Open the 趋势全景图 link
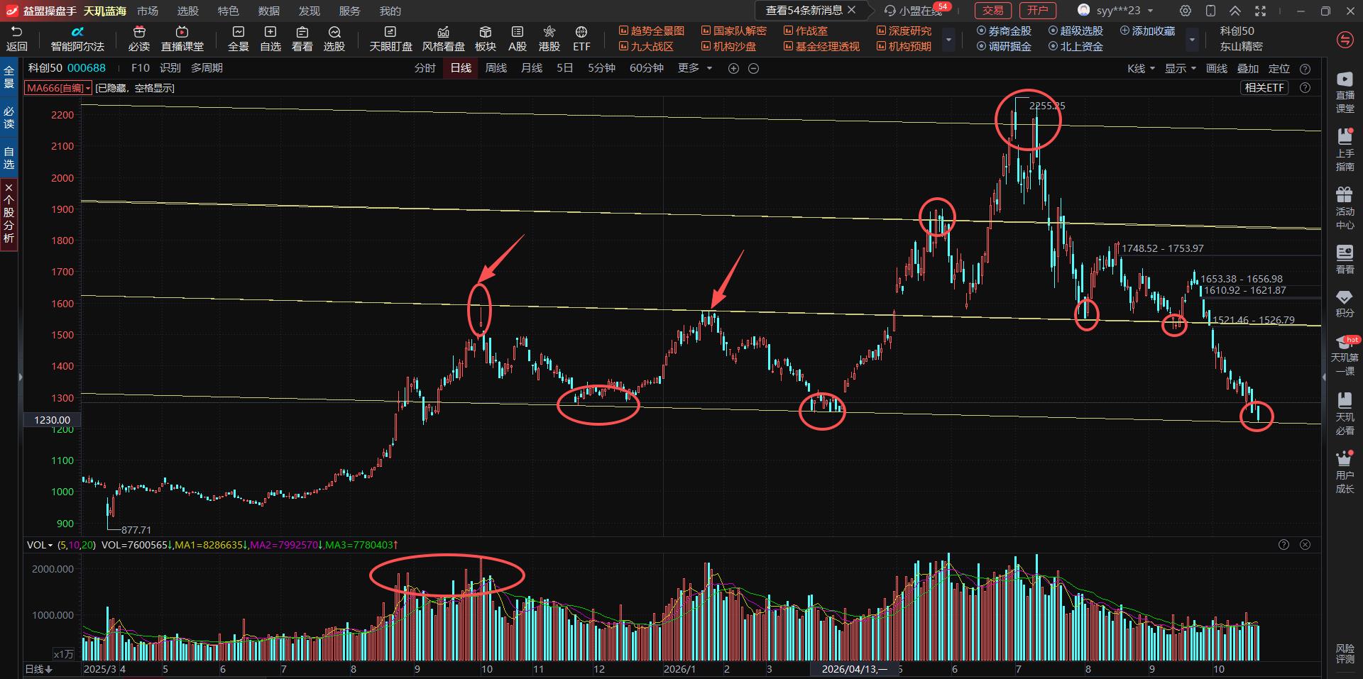Viewport: 1363px width, 679px height. coord(652,31)
